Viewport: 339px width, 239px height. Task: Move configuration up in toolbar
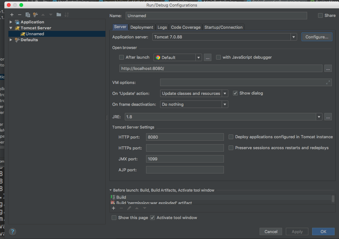tap(43, 15)
